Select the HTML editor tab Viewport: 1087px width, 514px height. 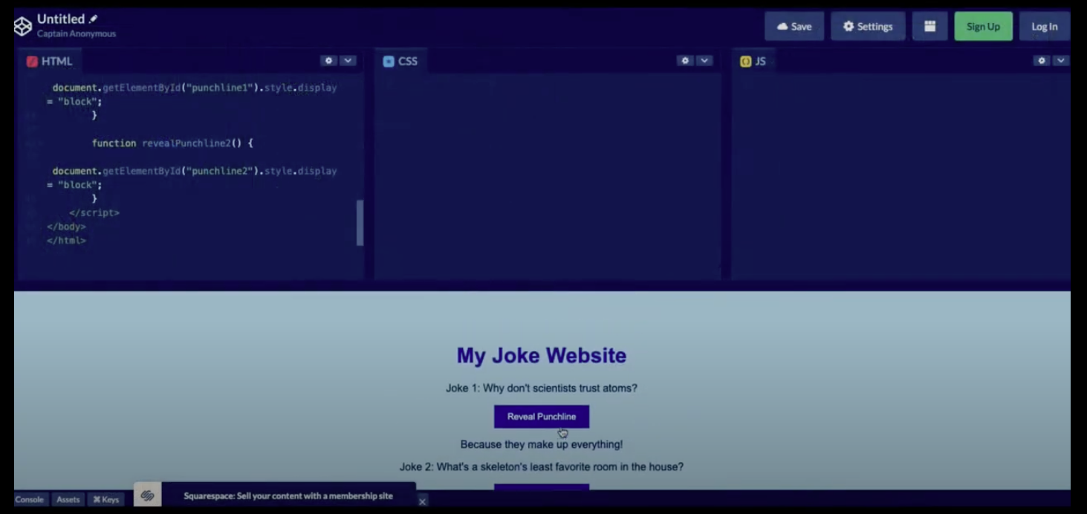pos(49,62)
